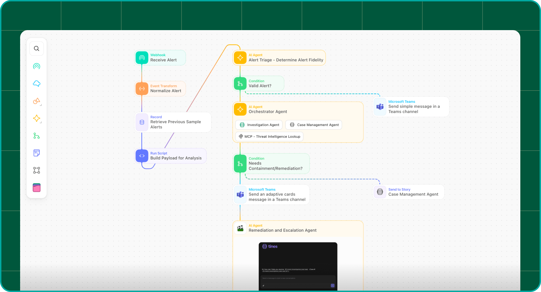Click the attachment icon in chat input
Screen dimensions: 541x292
(x=263, y=286)
